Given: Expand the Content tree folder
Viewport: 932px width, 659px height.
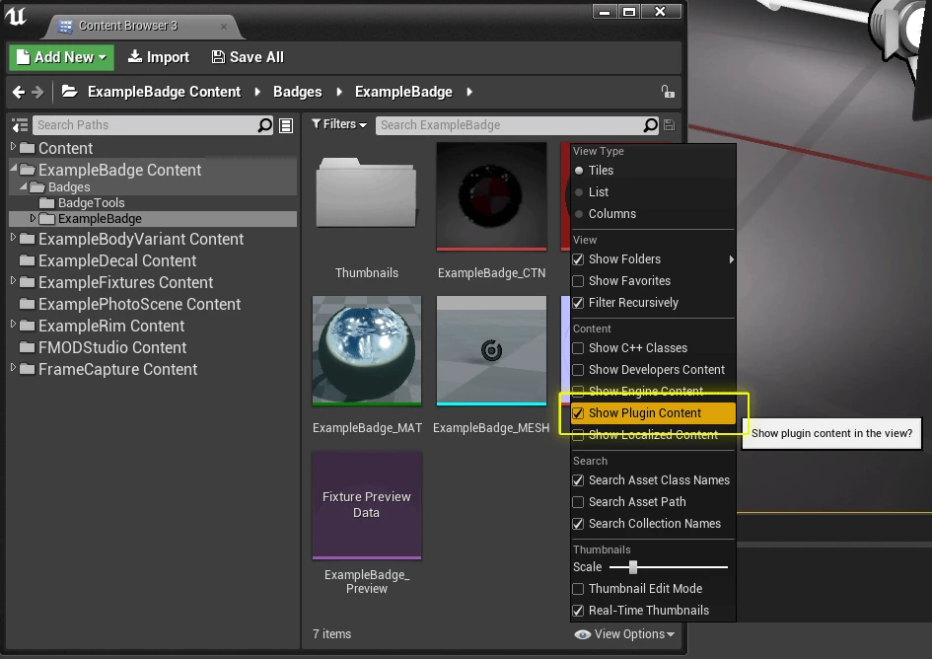Looking at the screenshot, I should click(x=13, y=146).
